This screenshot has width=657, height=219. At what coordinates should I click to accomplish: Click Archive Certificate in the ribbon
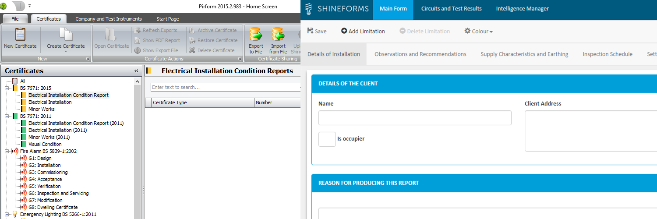(x=212, y=30)
